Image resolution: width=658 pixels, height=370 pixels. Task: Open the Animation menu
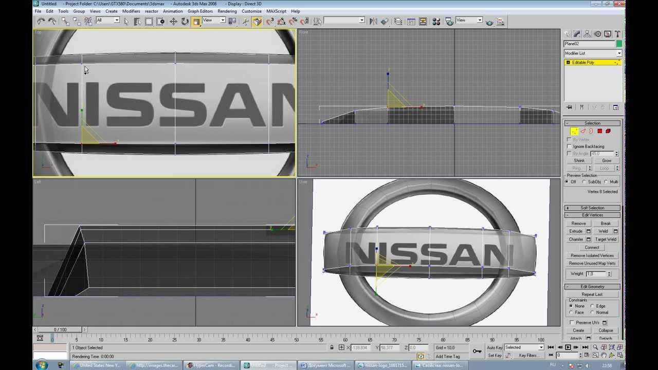173,11
